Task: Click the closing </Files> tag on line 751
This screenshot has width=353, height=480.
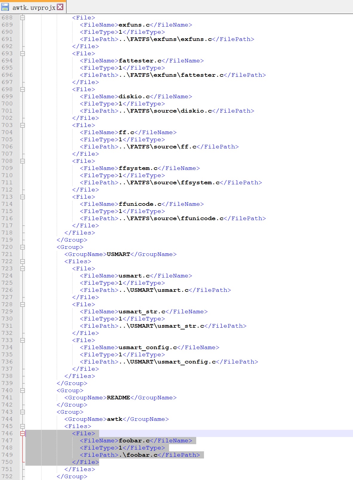Action: [80, 469]
